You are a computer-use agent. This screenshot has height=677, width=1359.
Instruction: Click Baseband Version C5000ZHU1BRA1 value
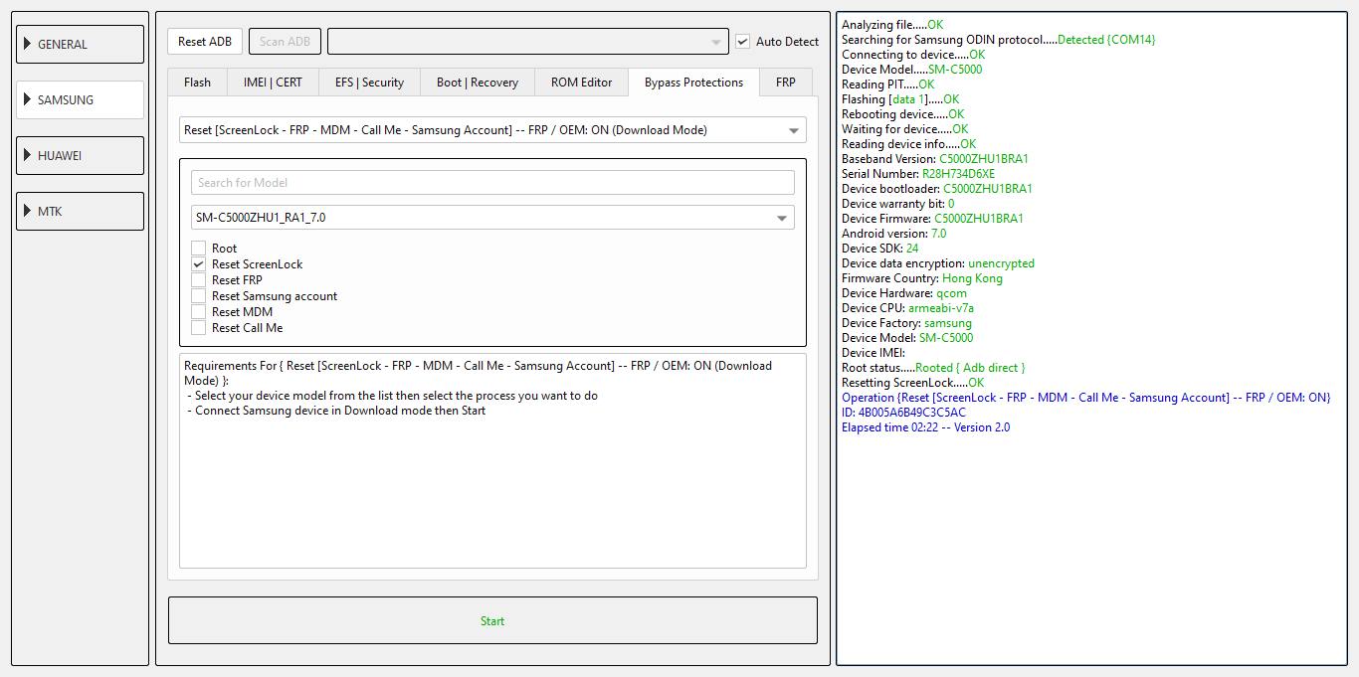[984, 159]
